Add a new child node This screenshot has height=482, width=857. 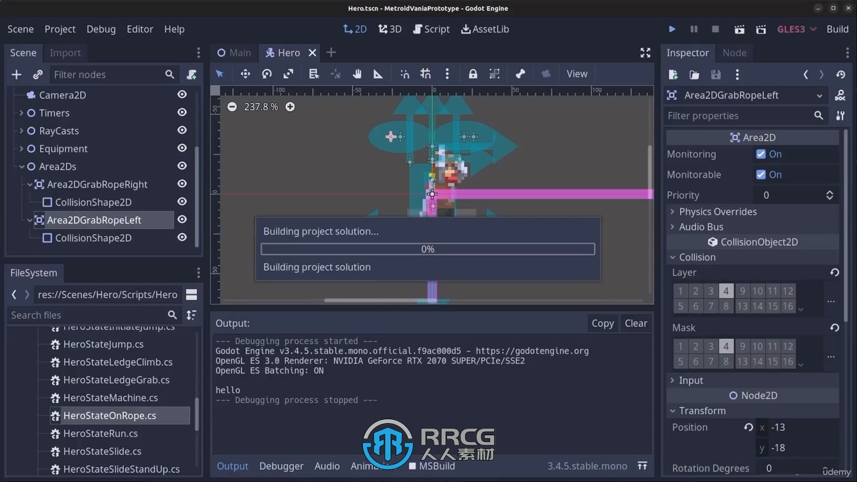pyautogui.click(x=17, y=74)
